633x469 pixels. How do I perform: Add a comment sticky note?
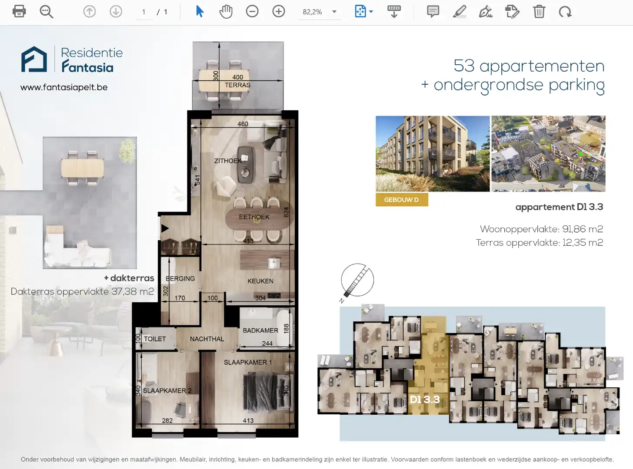pyautogui.click(x=433, y=11)
